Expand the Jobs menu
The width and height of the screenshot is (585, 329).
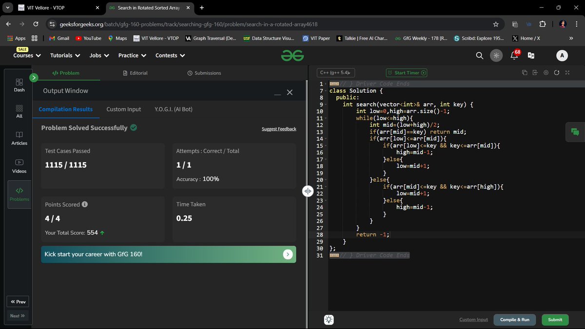99,56
